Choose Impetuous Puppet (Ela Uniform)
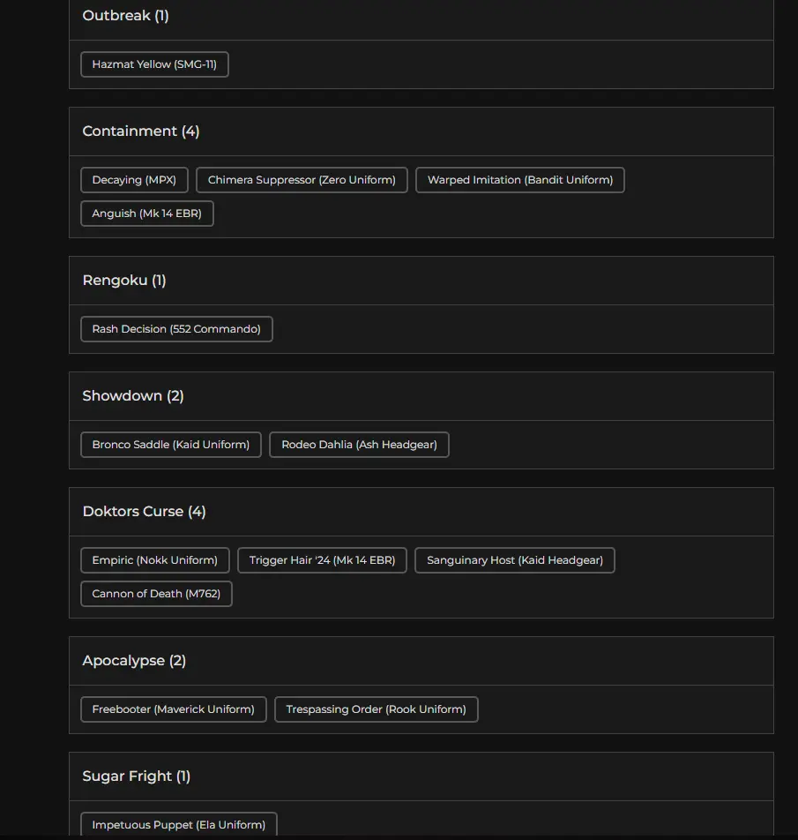This screenshot has height=840, width=798. click(178, 825)
